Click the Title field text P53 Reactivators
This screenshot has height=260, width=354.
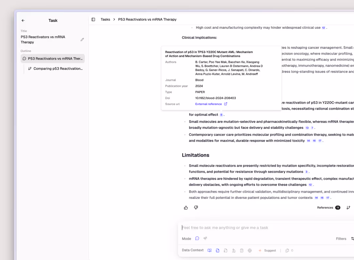click(43, 40)
